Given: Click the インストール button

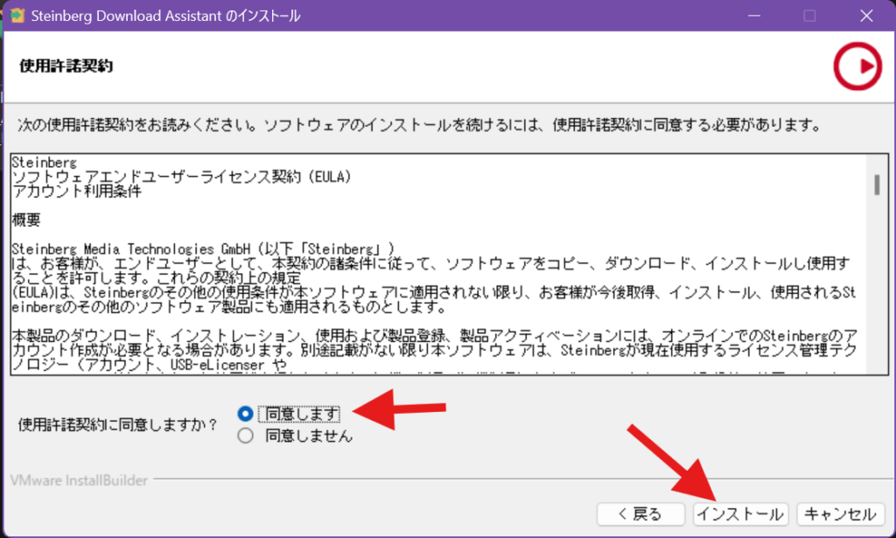Looking at the screenshot, I should [x=740, y=514].
